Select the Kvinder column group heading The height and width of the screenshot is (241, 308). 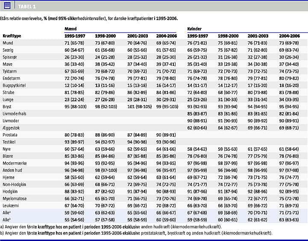pos(195,29)
